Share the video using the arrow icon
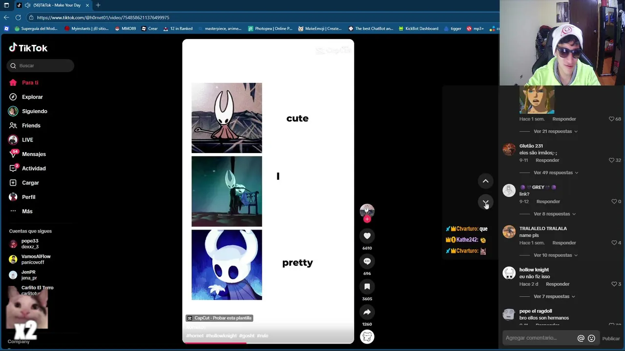This screenshot has height=351, width=625. (367, 312)
